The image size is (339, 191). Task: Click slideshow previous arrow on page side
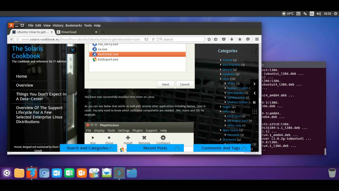(x=254, y=93)
